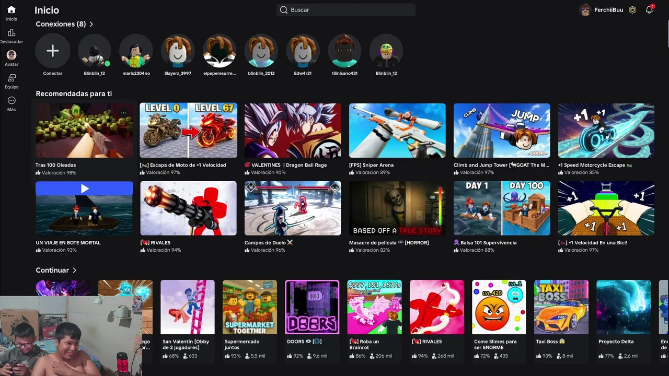Image resolution: width=669 pixels, height=376 pixels.
Task: Open the Campos de Duelo thumbnail
Action: click(293, 208)
